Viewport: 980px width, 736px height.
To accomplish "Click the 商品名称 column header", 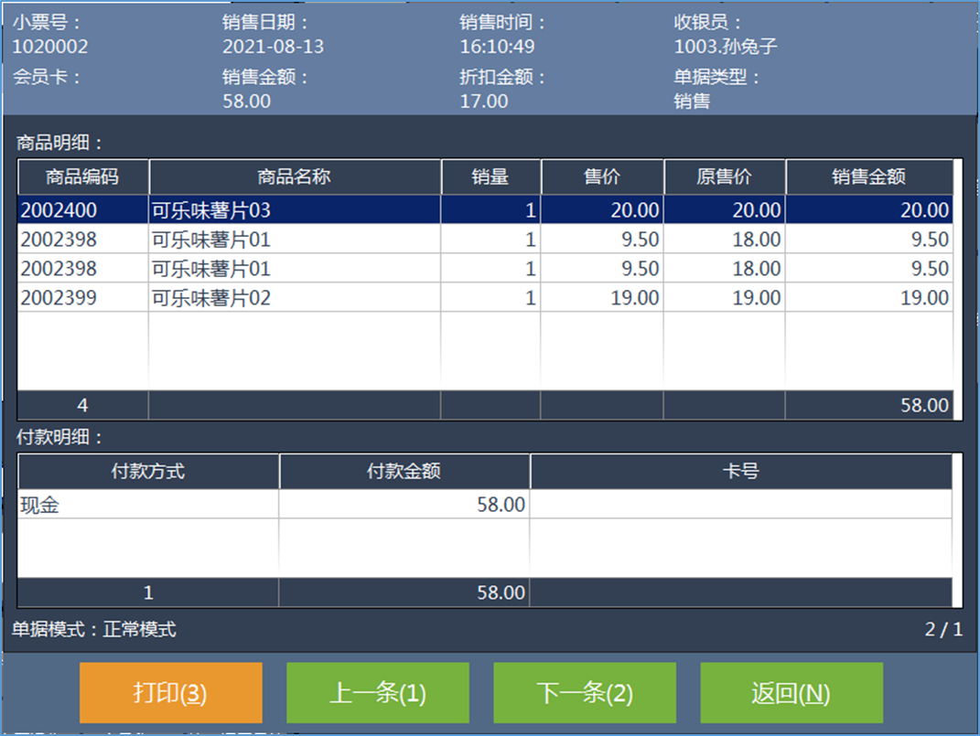I will 295,176.
